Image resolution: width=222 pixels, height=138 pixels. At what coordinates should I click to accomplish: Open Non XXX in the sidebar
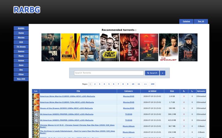tap(21, 79)
